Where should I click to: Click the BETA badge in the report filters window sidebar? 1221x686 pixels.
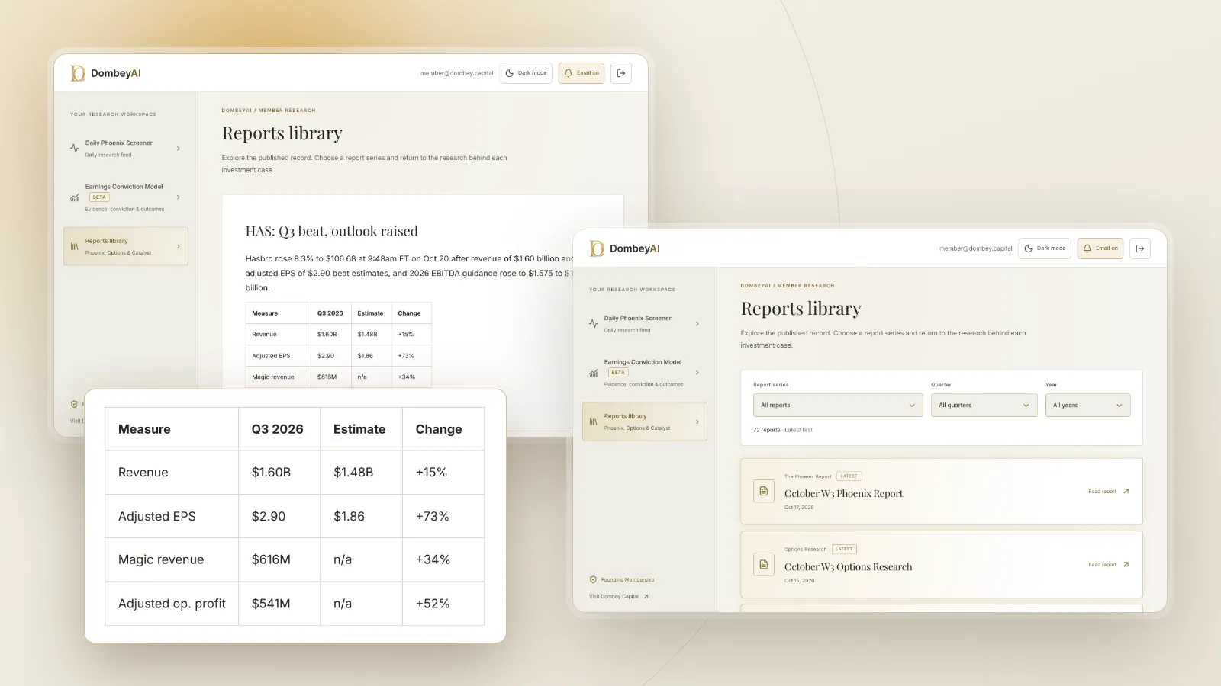pos(618,373)
